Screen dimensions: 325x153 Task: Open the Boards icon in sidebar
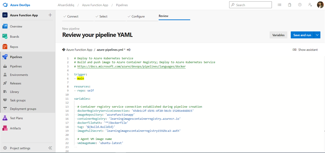(5, 37)
